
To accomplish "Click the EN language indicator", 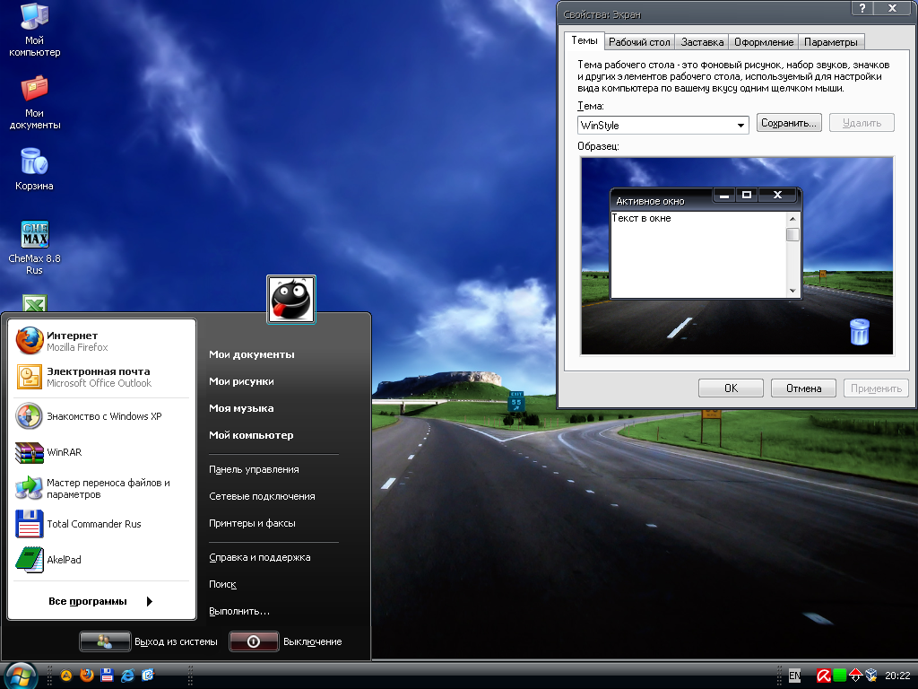I will pos(794,676).
